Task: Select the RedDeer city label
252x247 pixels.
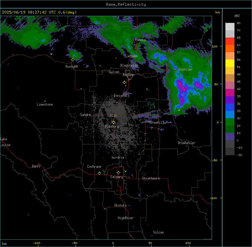Action: pos(129,75)
